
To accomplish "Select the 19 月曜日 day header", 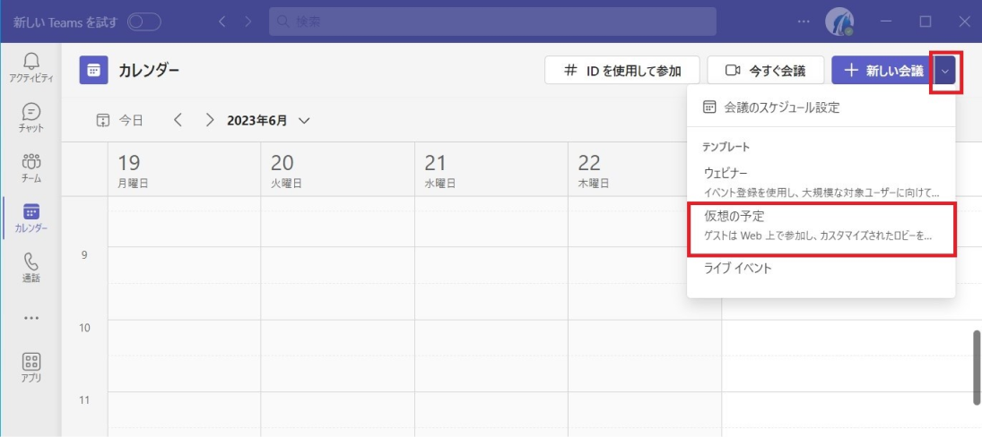I will tap(184, 170).
